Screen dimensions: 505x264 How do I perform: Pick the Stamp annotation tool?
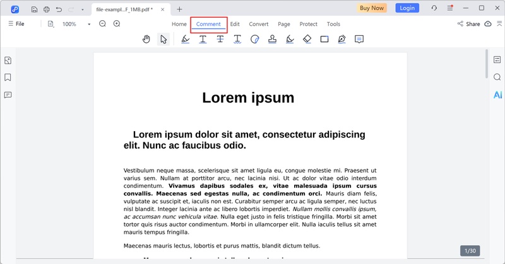tap(272, 39)
